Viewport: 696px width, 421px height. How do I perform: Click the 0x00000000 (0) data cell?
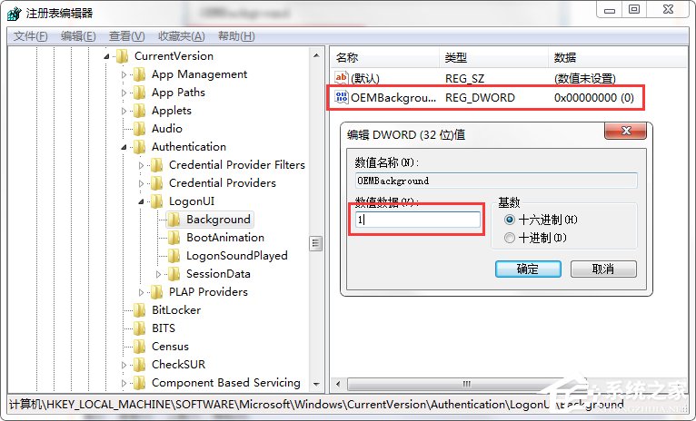[594, 97]
